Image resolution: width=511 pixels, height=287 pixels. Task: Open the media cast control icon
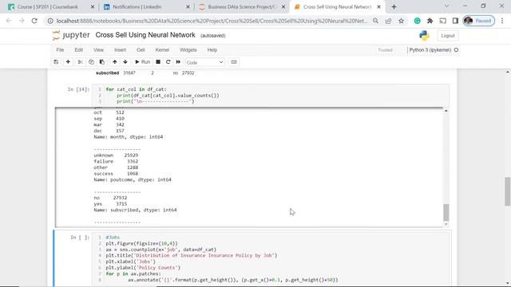point(442,21)
